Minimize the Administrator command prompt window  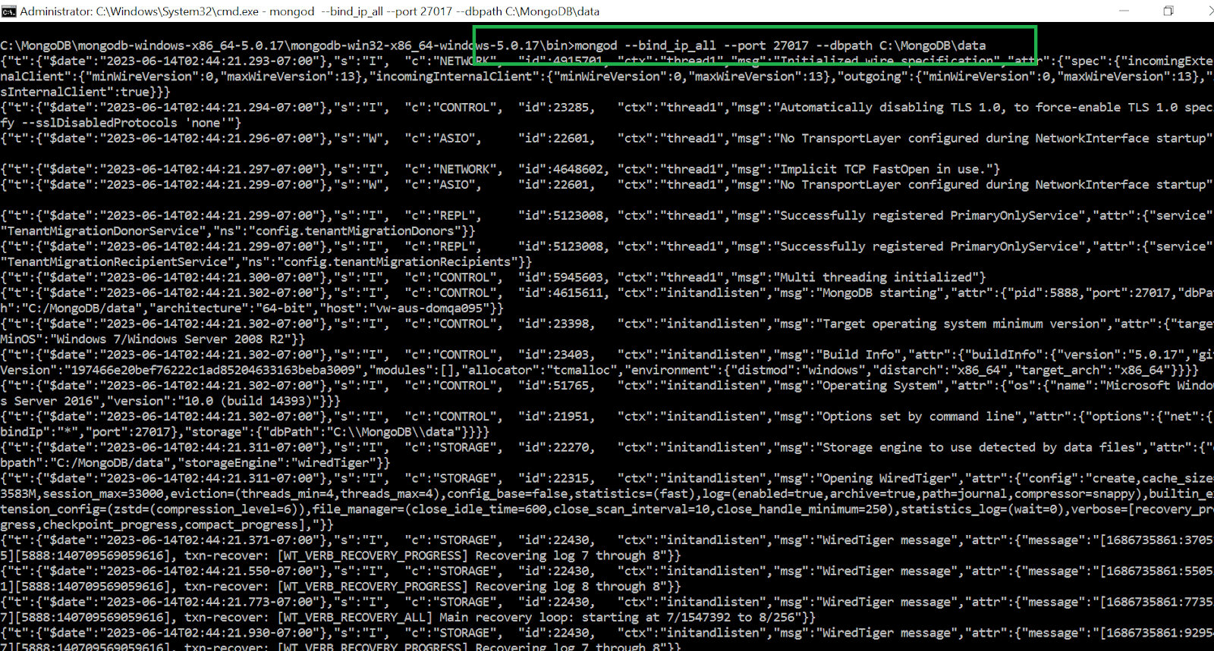click(x=1124, y=11)
